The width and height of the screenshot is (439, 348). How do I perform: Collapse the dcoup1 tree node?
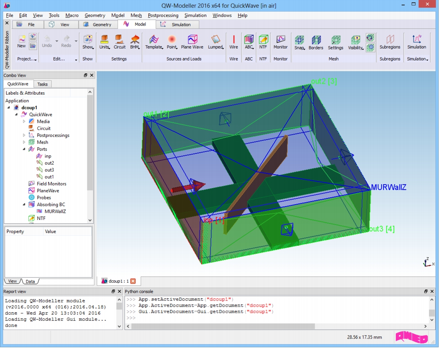(9, 107)
